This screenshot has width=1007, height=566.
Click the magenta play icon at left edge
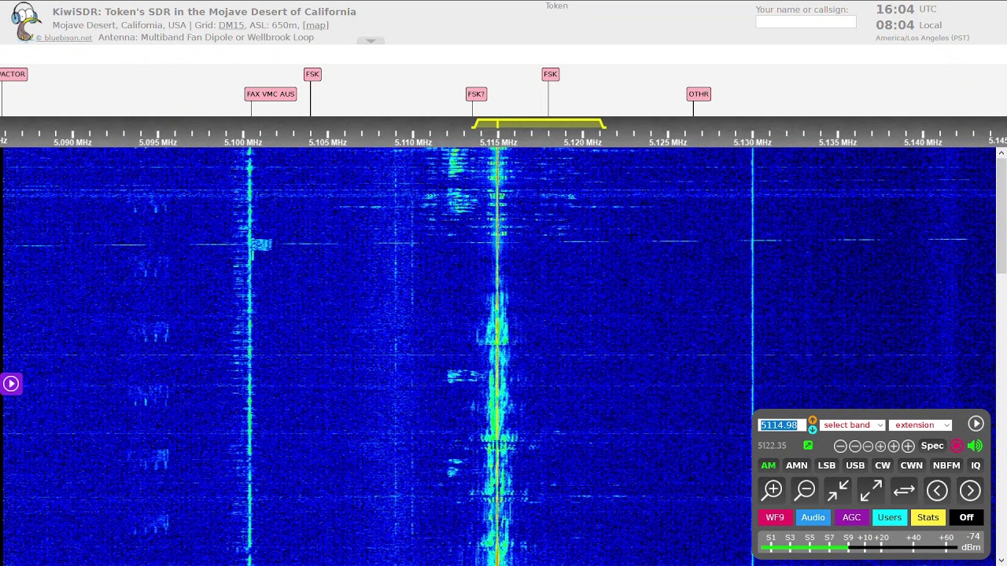(11, 384)
